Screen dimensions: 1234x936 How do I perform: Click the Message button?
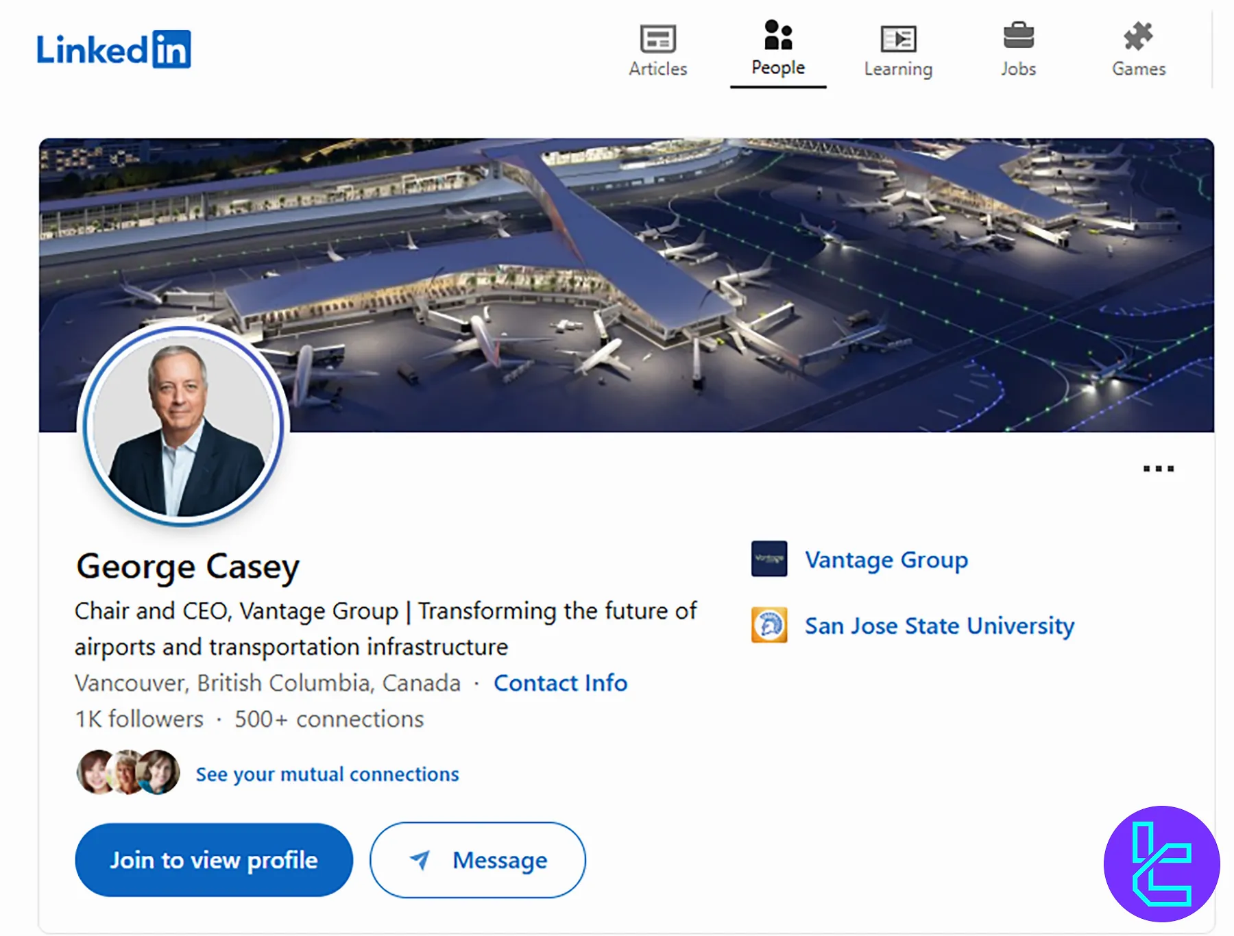(x=478, y=860)
